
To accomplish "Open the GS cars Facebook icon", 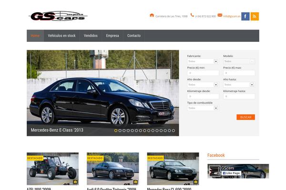I will point(245,16).
